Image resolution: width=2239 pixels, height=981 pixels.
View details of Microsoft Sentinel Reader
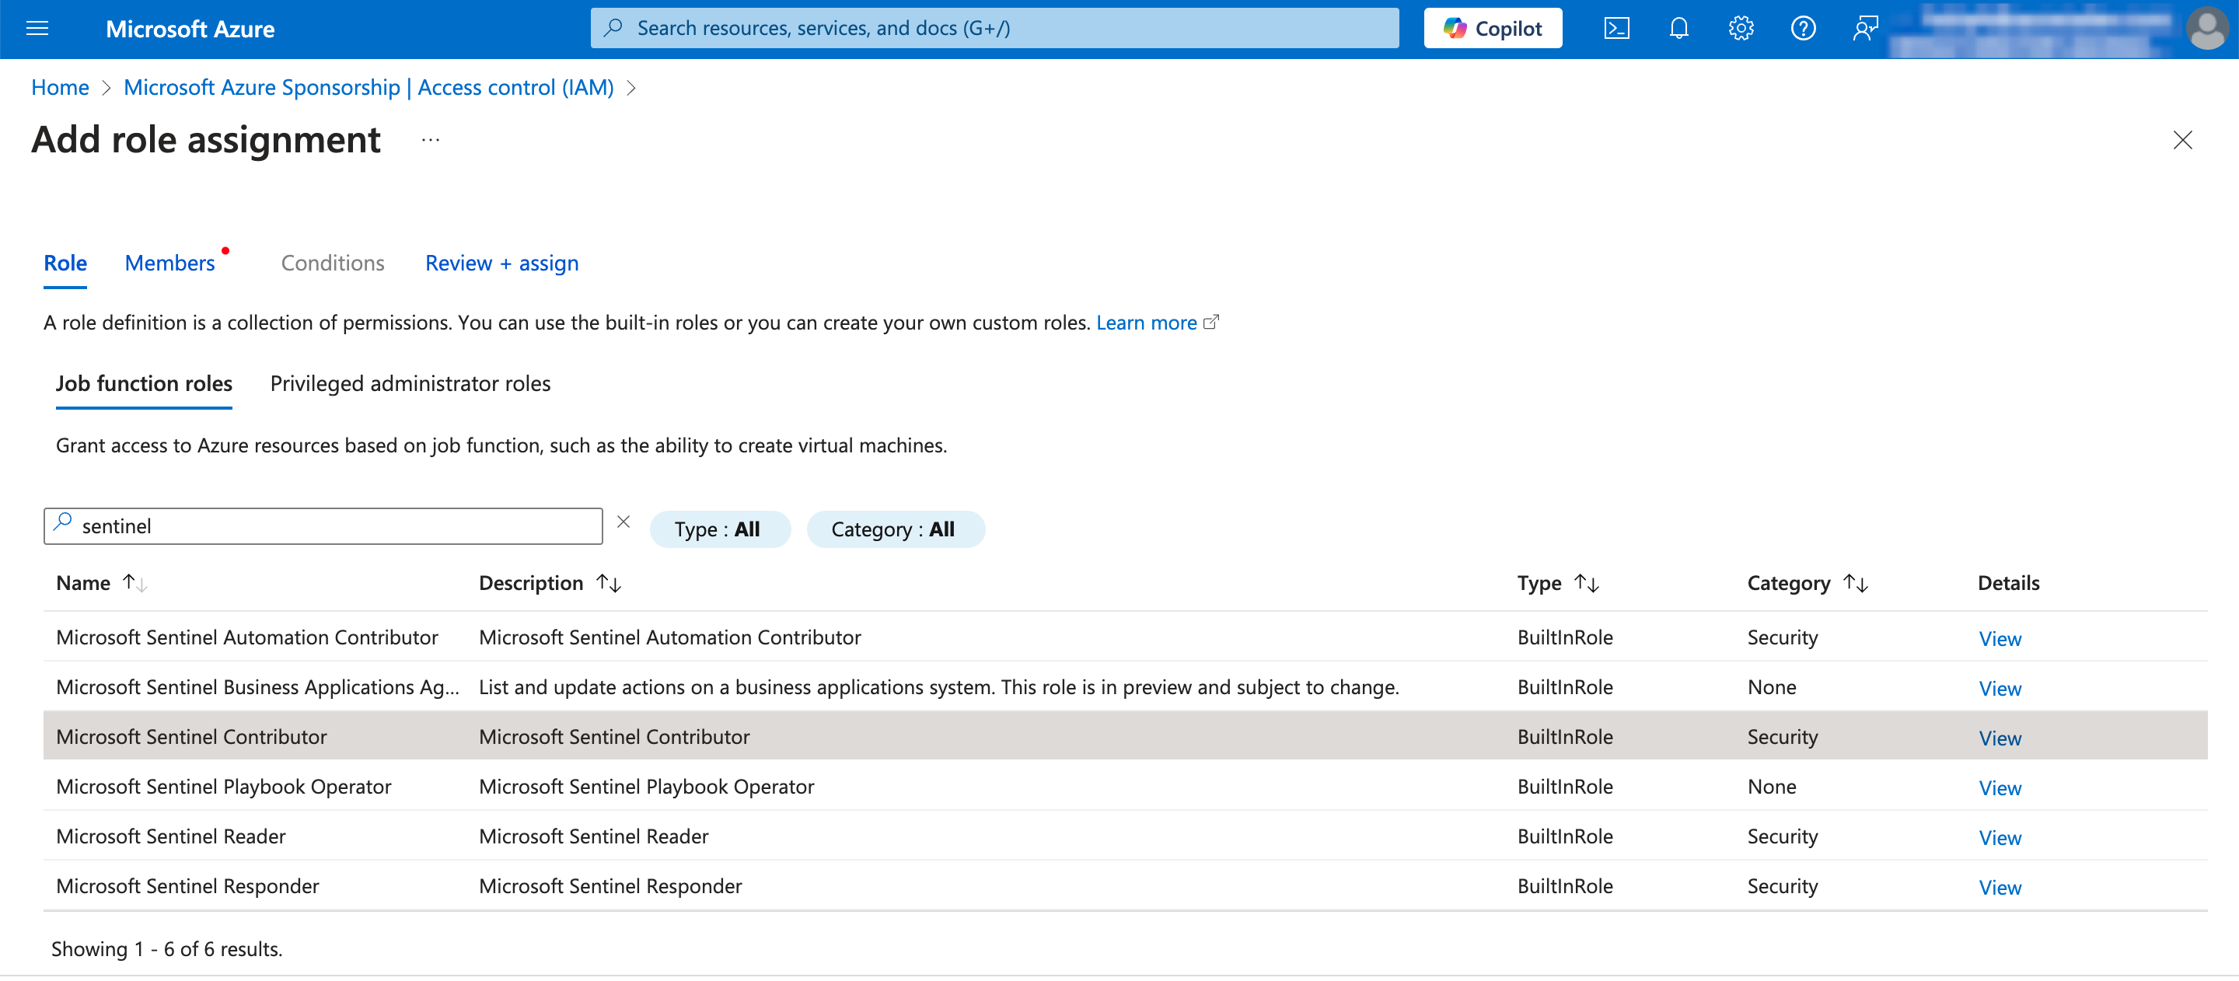pyautogui.click(x=1999, y=839)
